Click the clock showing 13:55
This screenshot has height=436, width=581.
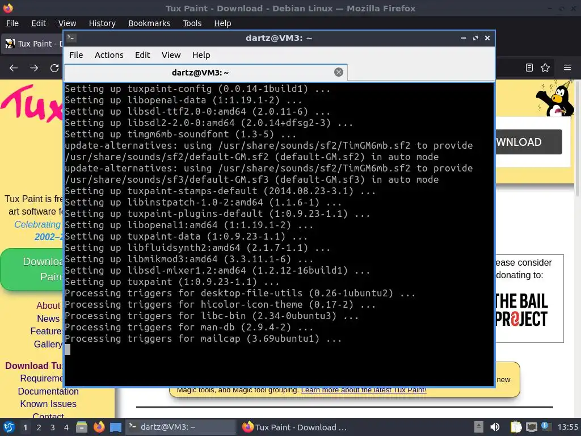(568, 427)
